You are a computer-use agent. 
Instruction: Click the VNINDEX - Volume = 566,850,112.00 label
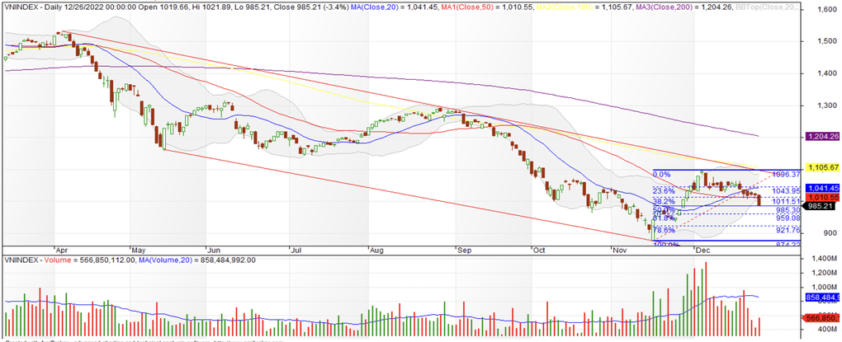pos(69,260)
